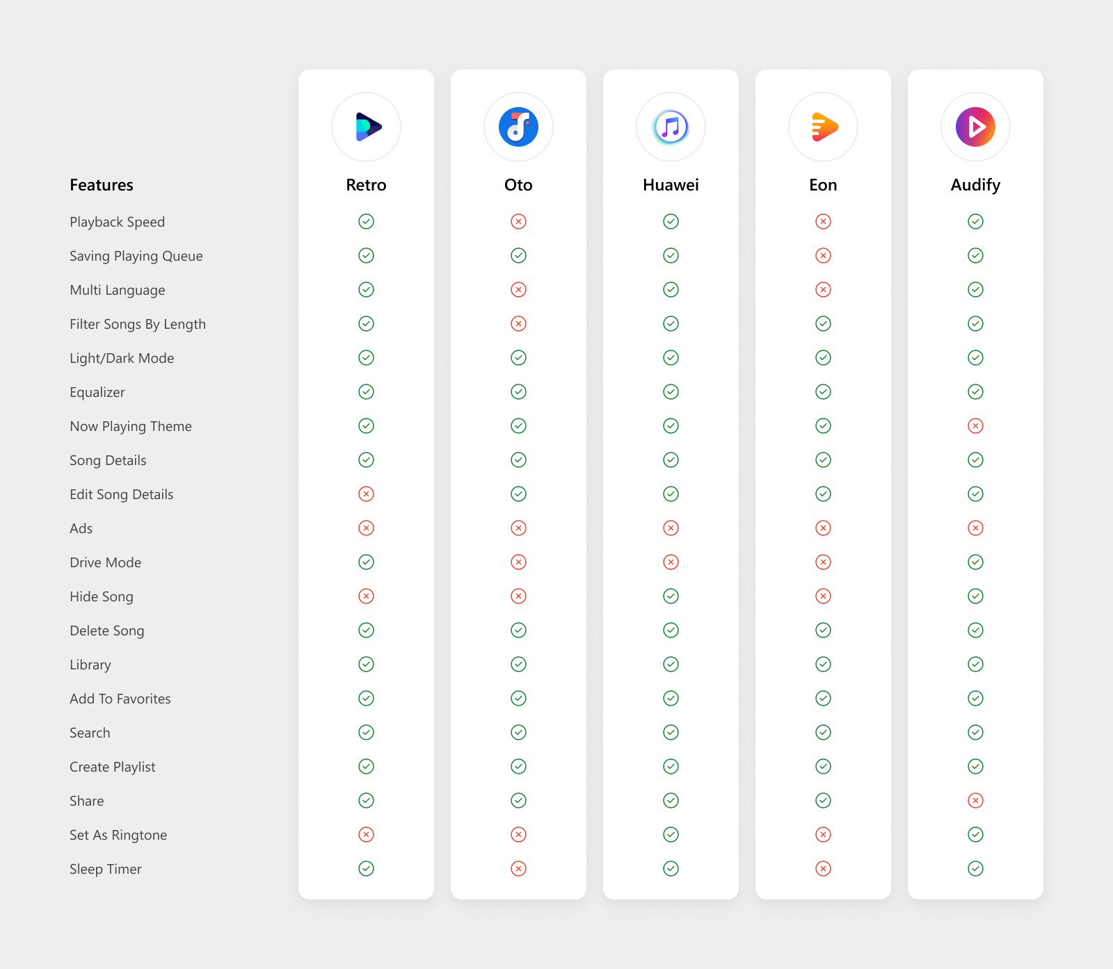Click the Features heading
The height and width of the screenshot is (969, 1113).
pyautogui.click(x=102, y=185)
